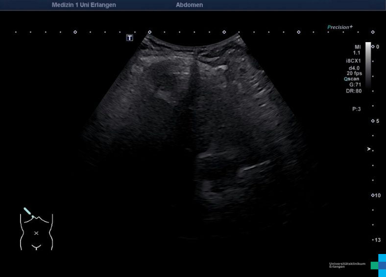
Task: Click the 0 cm depth diamond marker
Action: pos(373,46)
